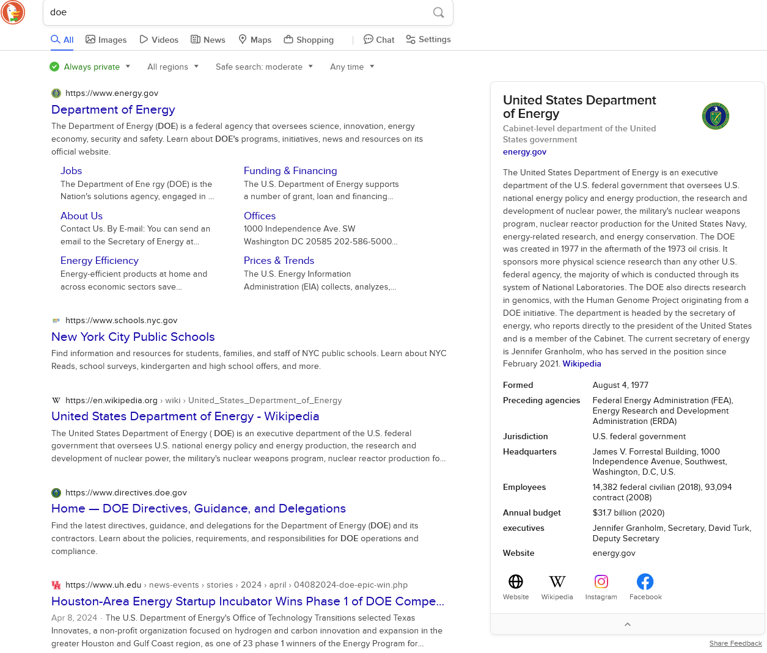Click the Department of Energy seal image

[716, 116]
